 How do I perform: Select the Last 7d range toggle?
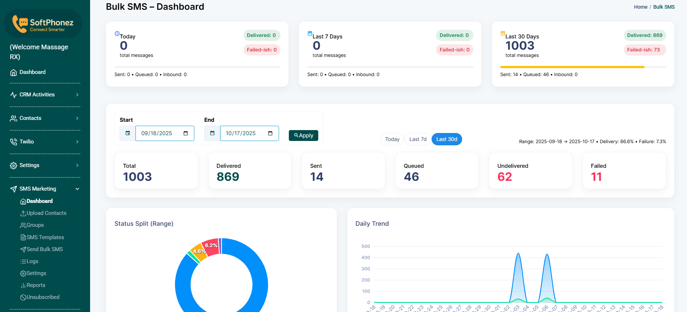[418, 139]
